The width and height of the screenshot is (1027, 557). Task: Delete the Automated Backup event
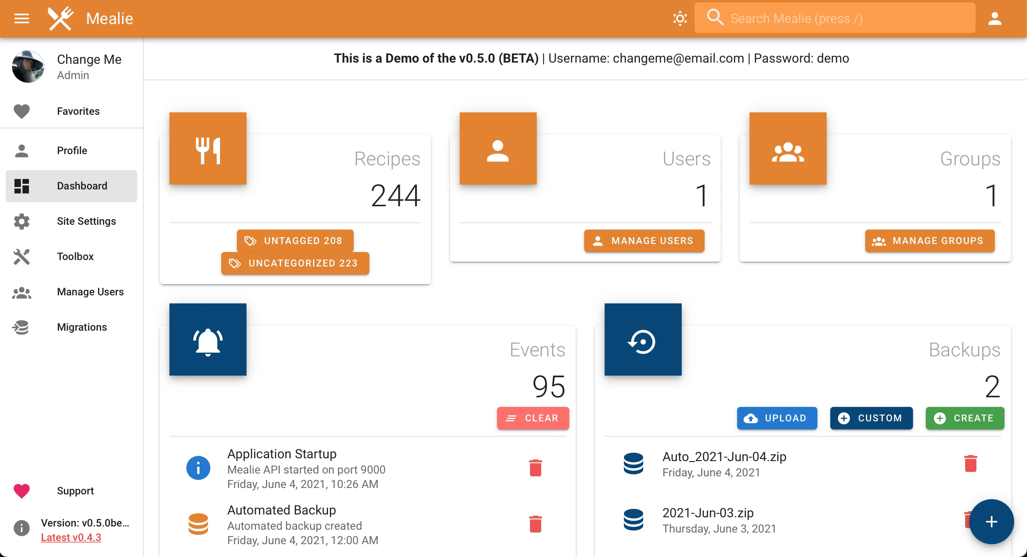(x=536, y=524)
